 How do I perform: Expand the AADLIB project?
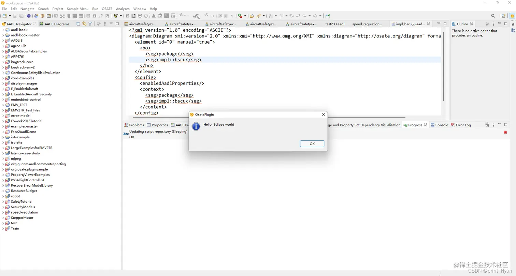click(3, 41)
